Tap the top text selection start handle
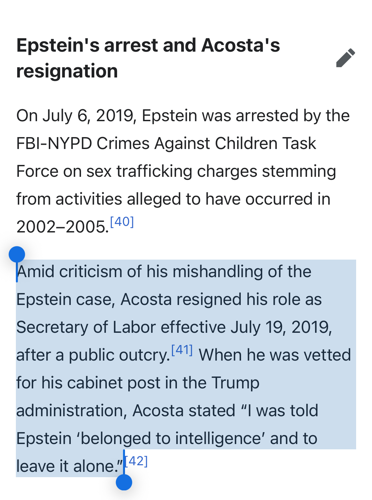372x500 pixels. (x=17, y=255)
